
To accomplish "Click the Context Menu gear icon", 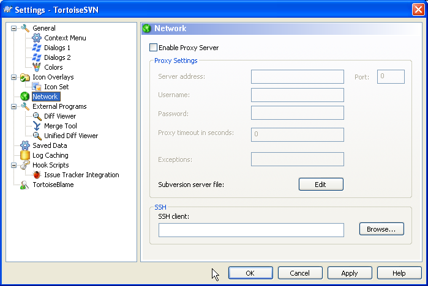I will (x=37, y=38).
